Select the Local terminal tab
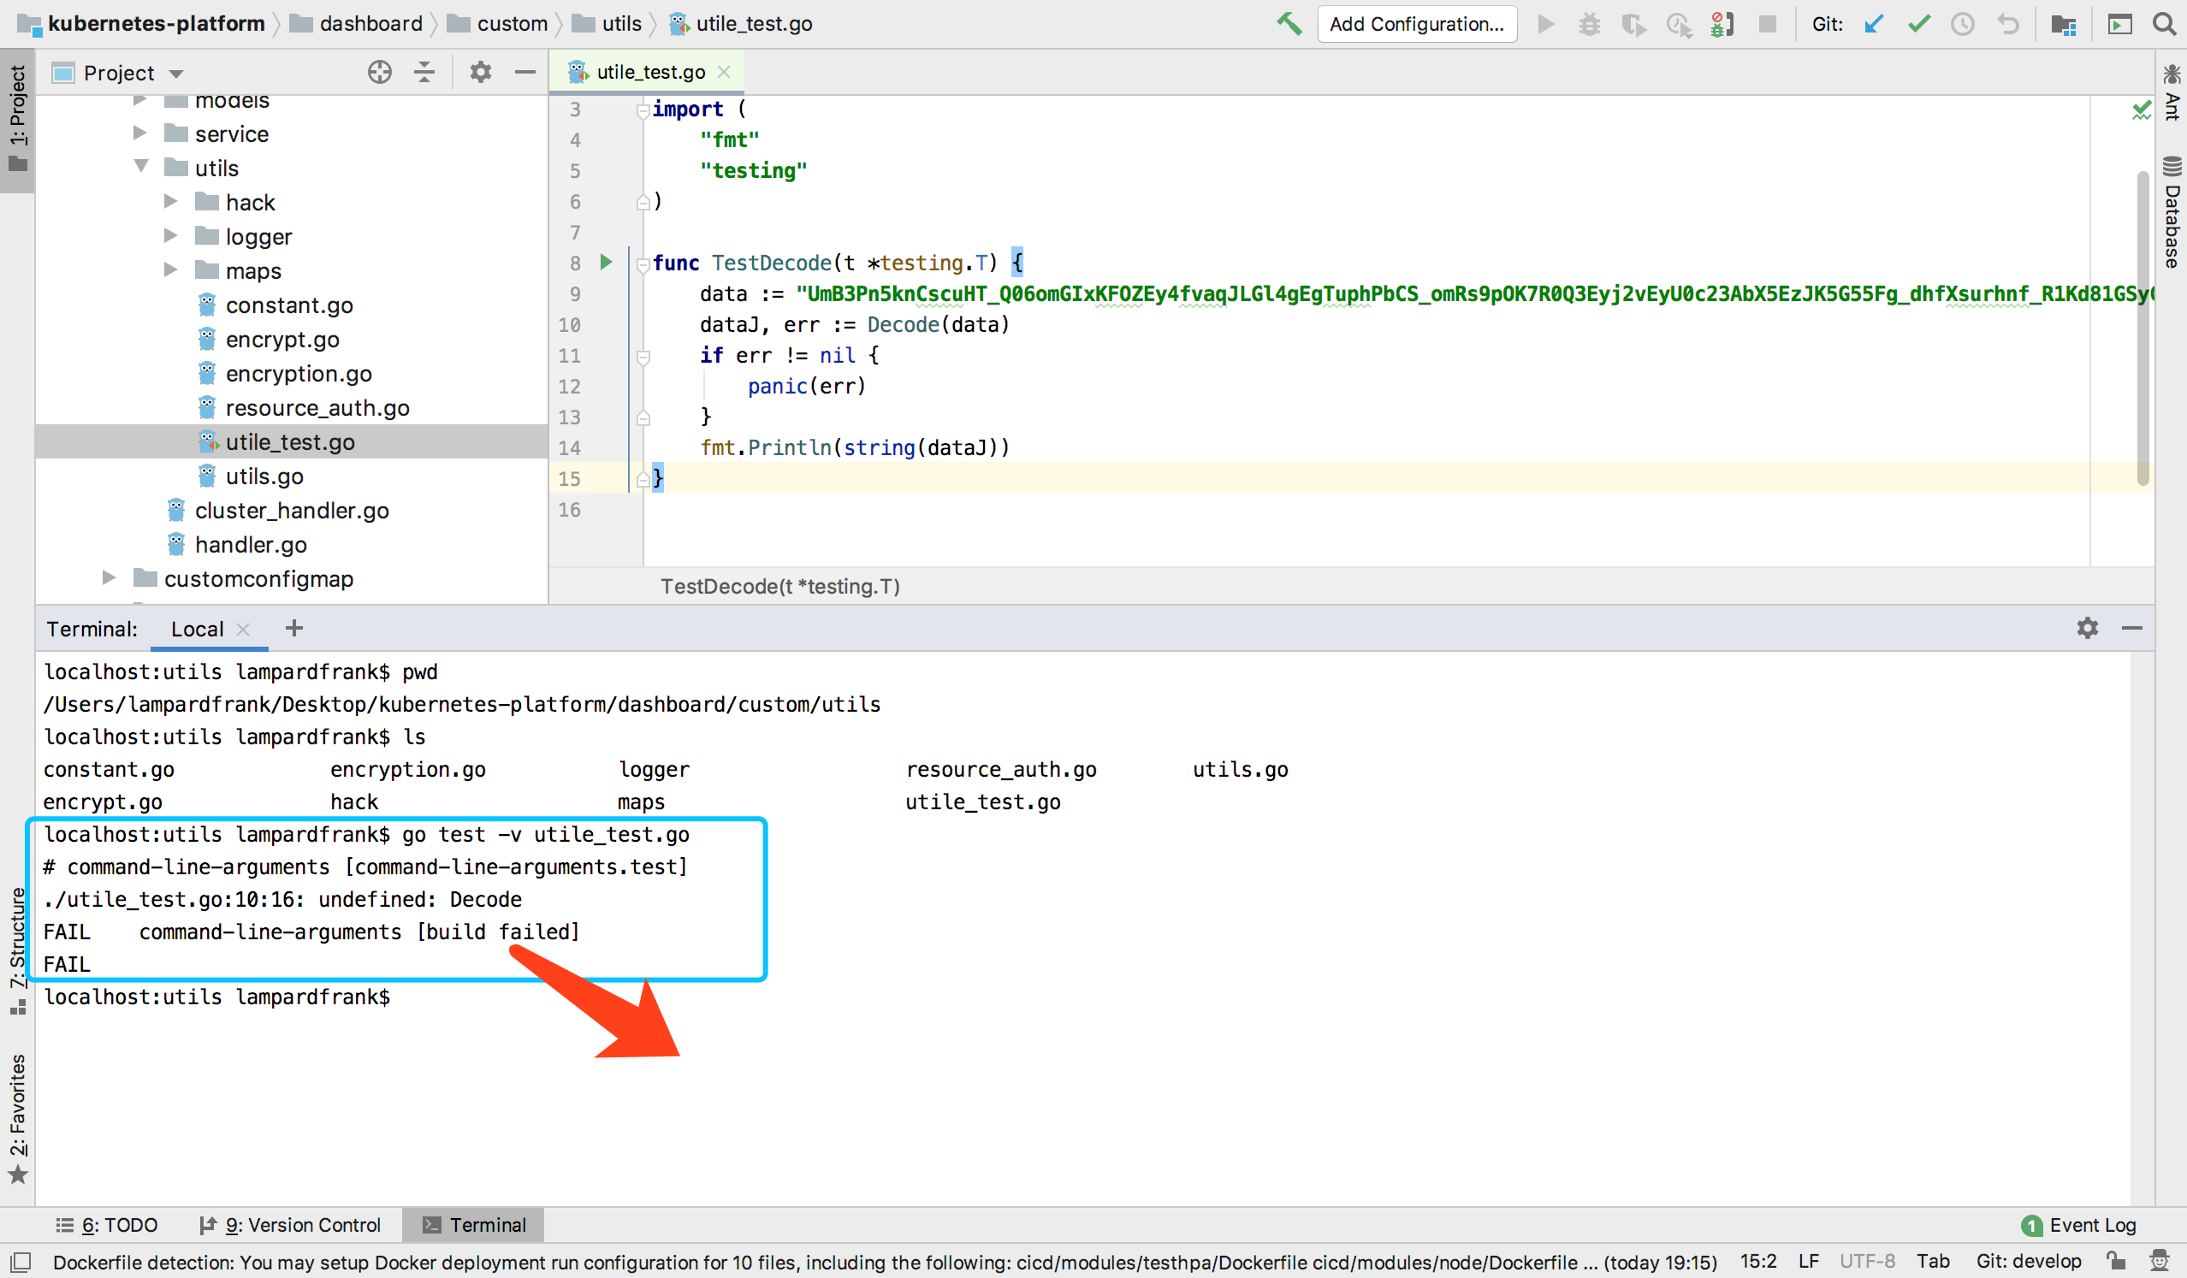 (x=197, y=629)
